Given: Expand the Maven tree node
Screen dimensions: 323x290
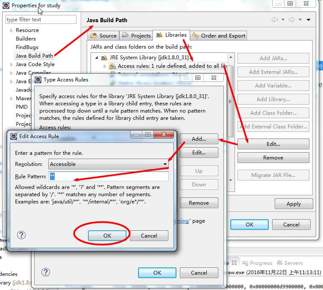Looking at the screenshot, I should pos(12,99).
